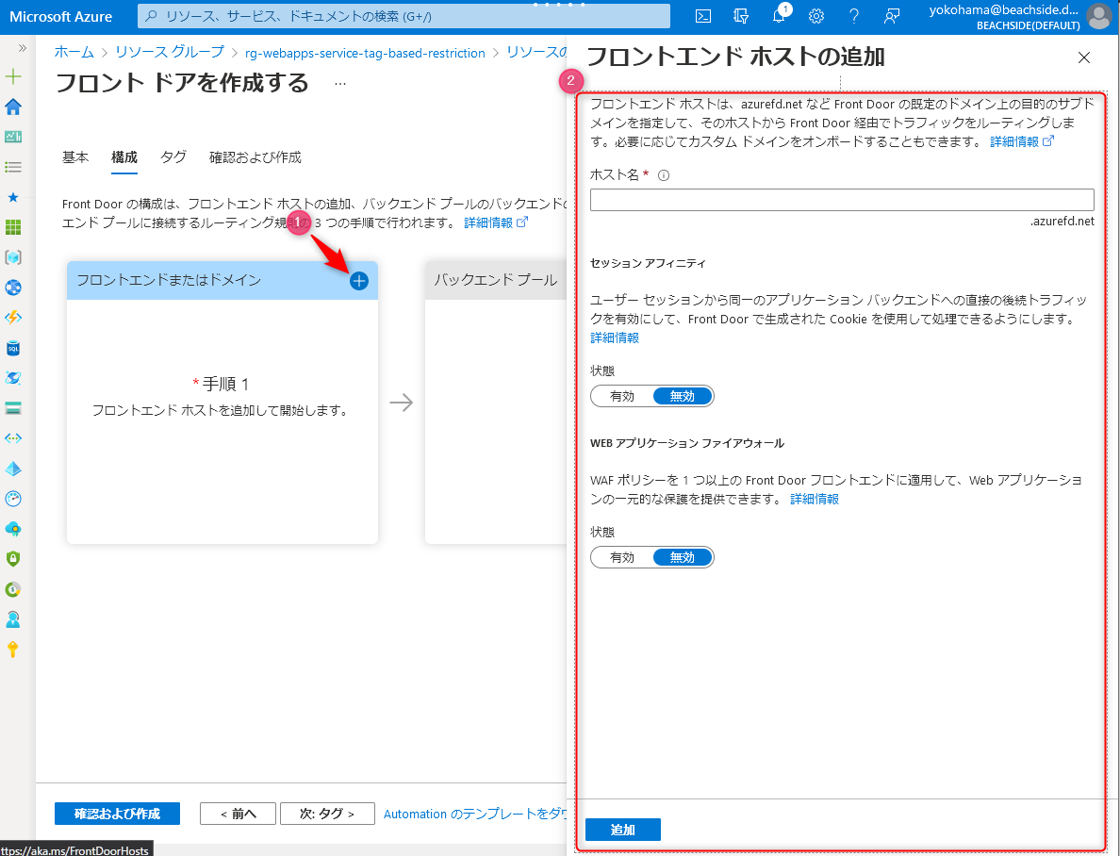Open Directory and subscription filter icon
This screenshot has width=1120, height=856.
coord(741,16)
